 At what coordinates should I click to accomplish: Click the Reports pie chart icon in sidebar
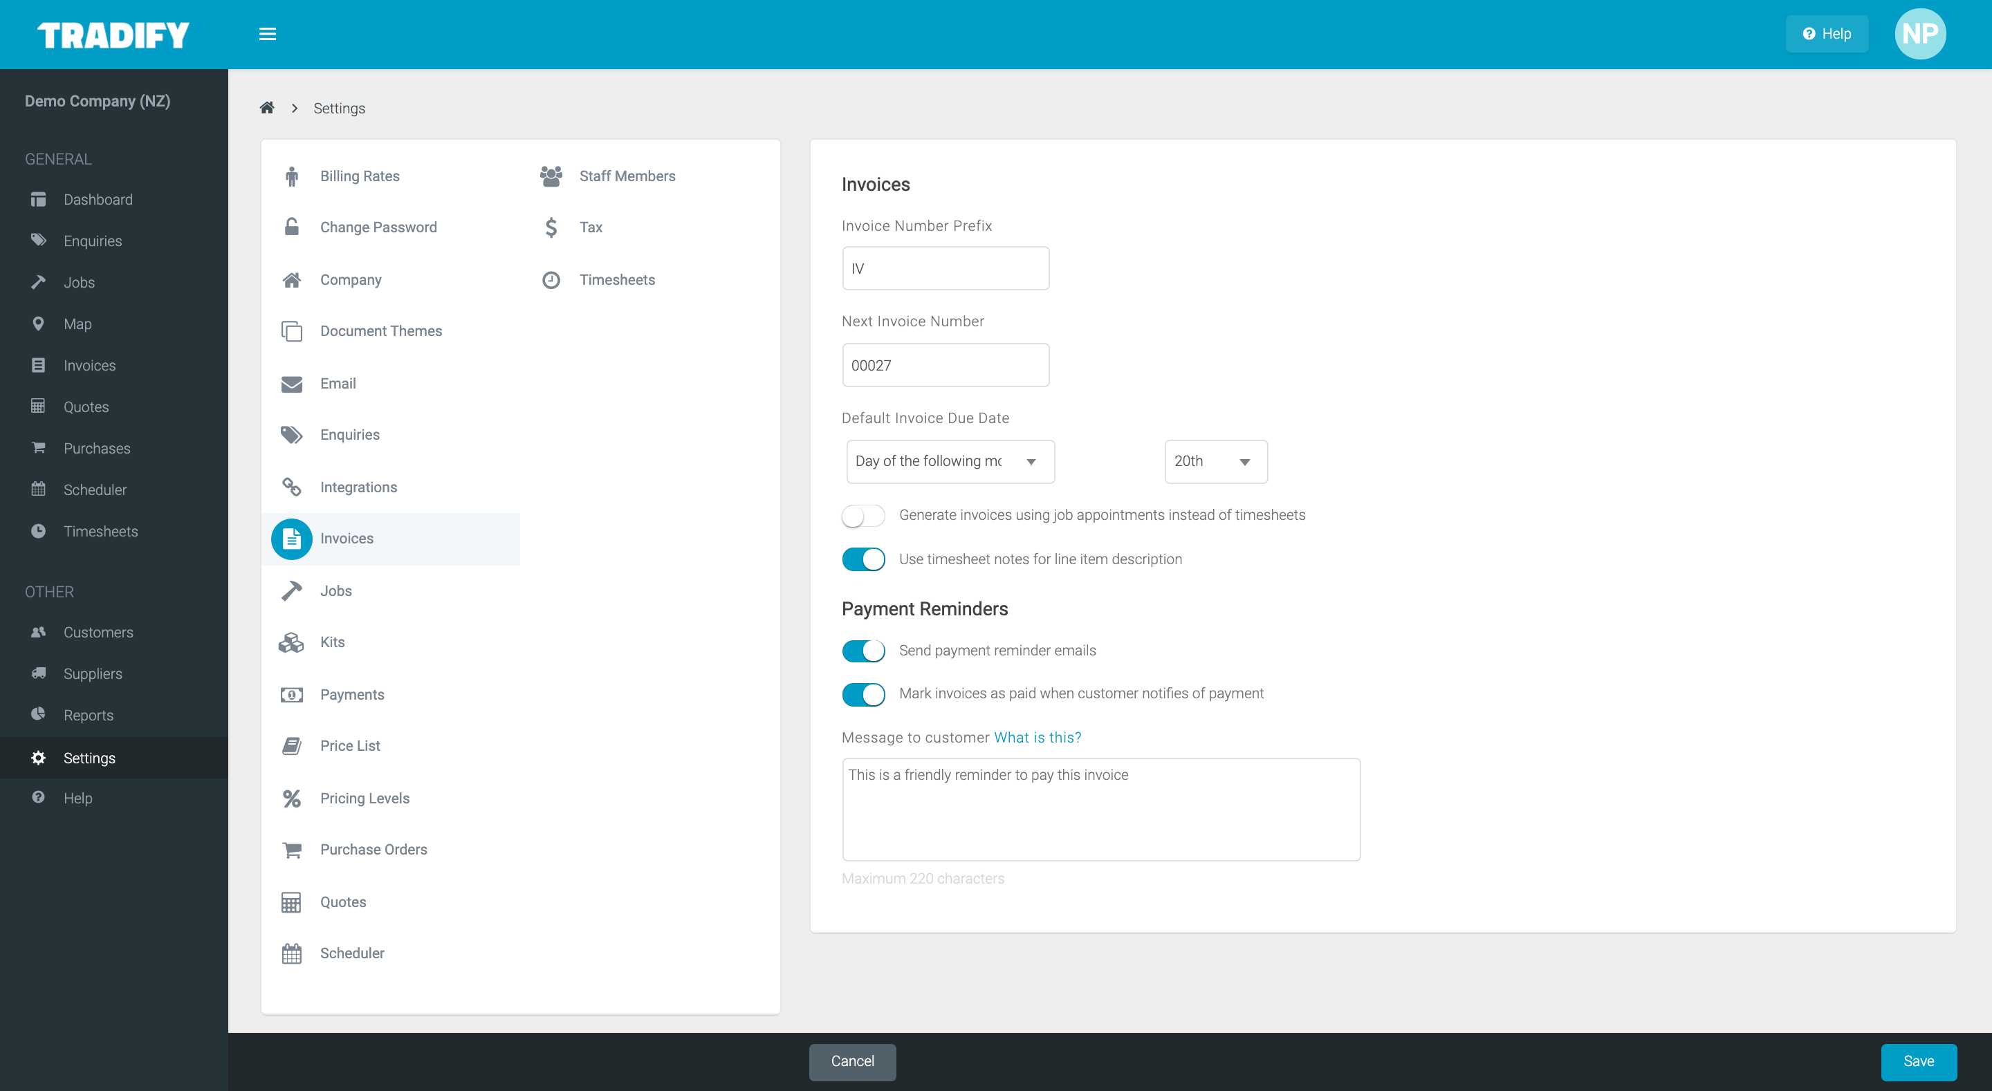[38, 714]
